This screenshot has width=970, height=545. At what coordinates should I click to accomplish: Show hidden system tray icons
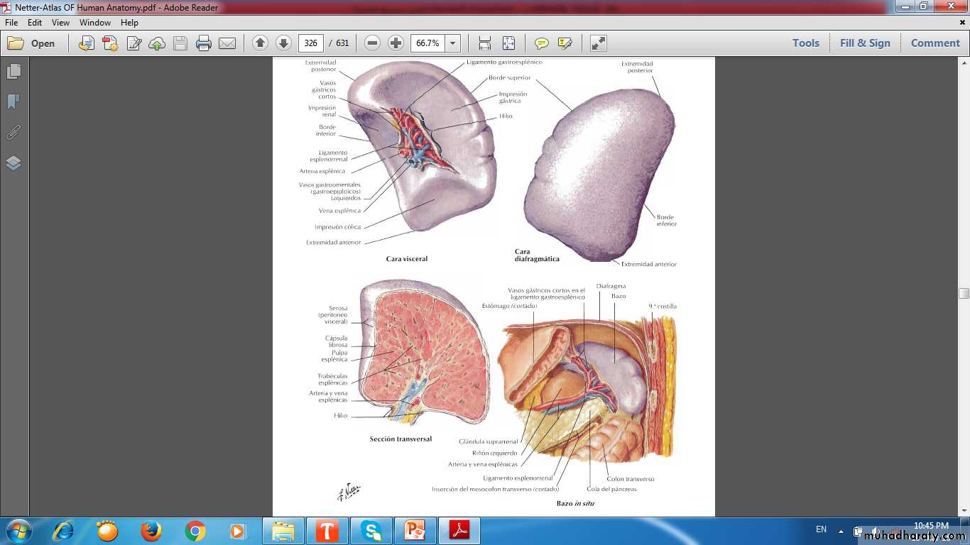[841, 531]
